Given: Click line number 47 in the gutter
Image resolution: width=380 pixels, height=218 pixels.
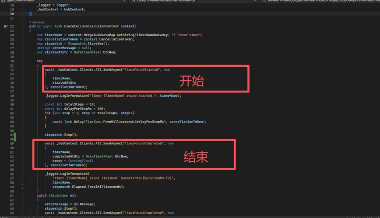Looking at the screenshot, I should (x=12, y=135).
